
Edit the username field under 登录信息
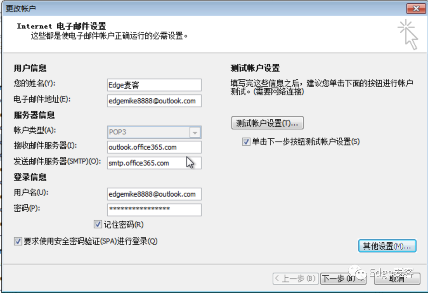pos(154,194)
